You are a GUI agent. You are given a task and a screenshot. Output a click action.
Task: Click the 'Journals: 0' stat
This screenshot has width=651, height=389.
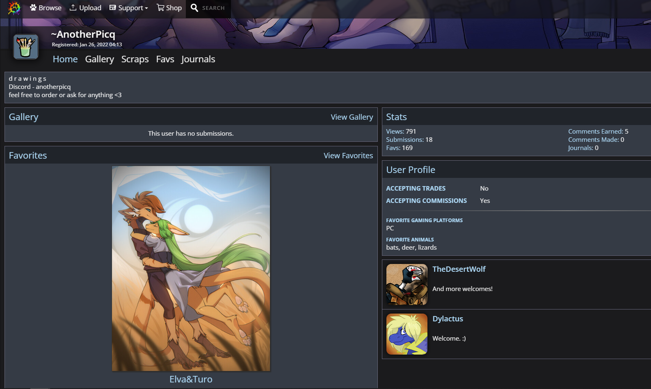click(583, 148)
